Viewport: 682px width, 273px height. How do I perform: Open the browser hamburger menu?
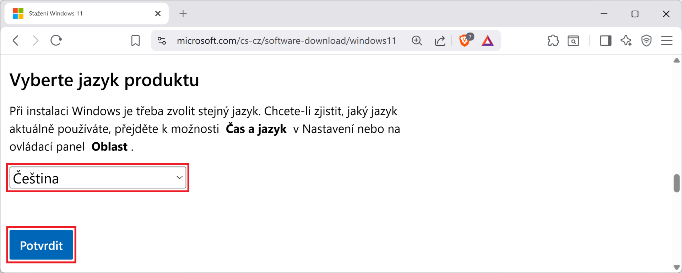coord(667,41)
